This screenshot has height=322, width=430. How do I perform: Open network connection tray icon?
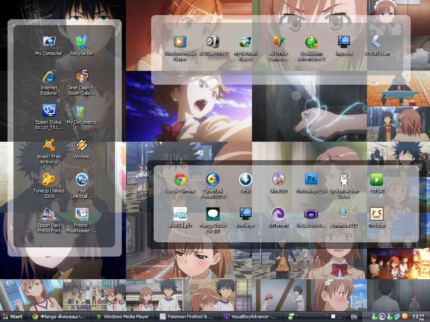pos(397,317)
